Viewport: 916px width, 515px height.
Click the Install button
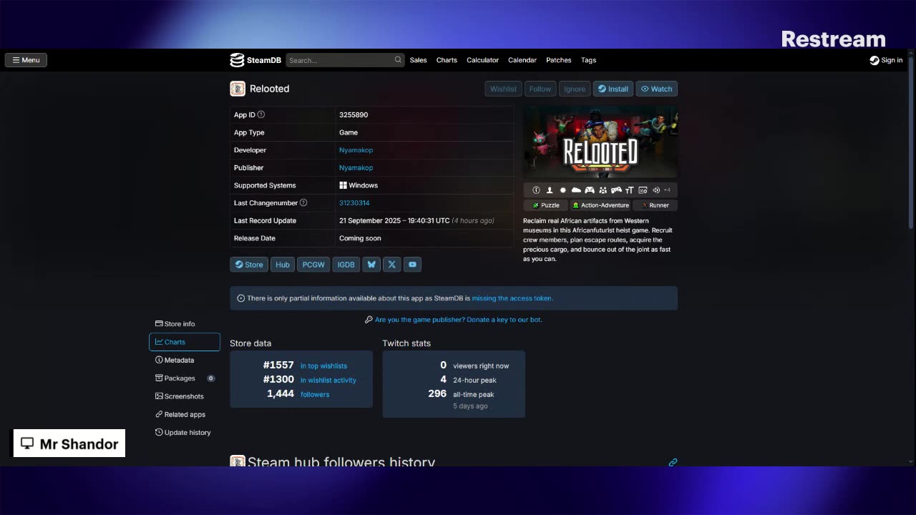[x=613, y=89]
